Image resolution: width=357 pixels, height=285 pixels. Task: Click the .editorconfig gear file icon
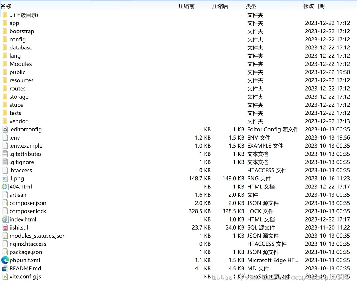pyautogui.click(x=5, y=129)
